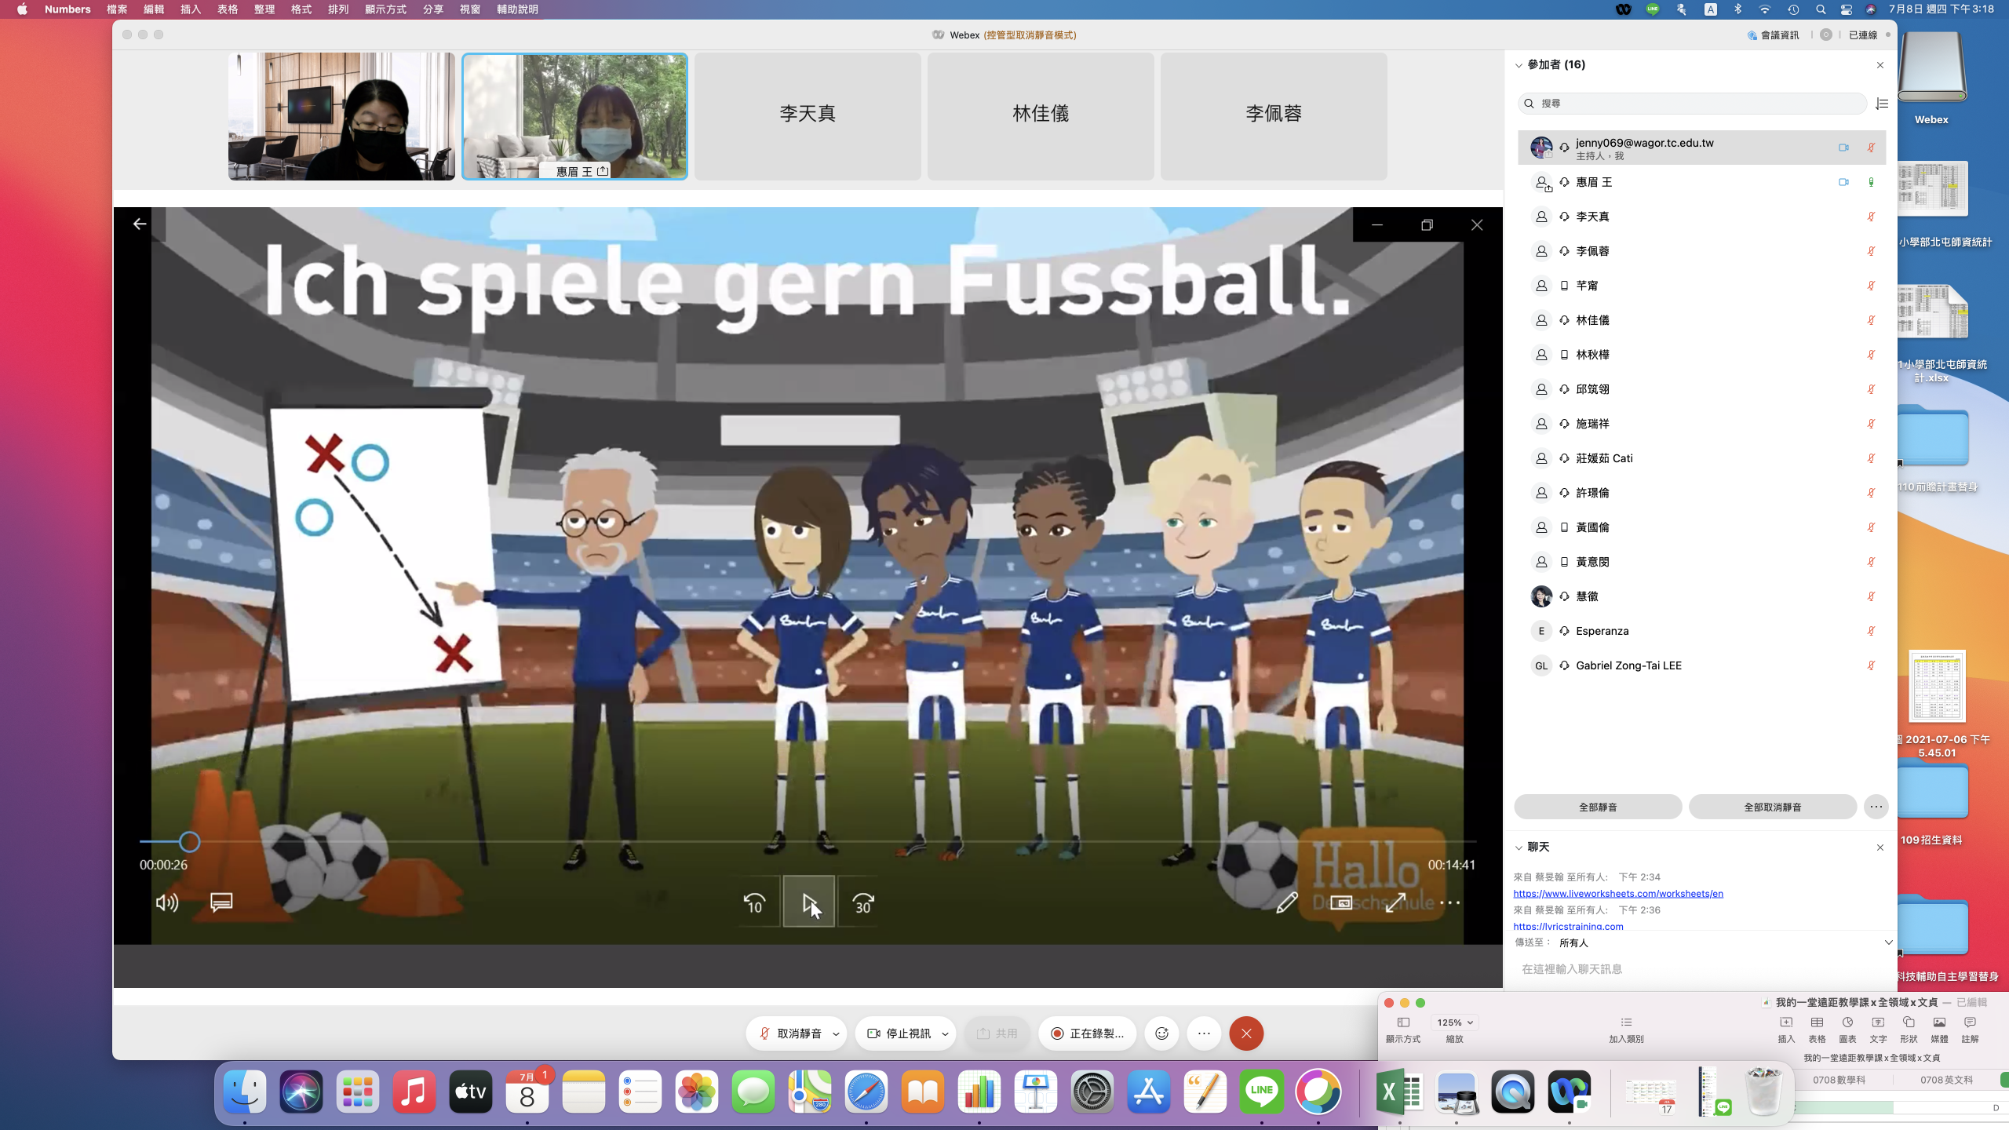This screenshot has width=2009, height=1130.
Task: Expand dropdown arrow next to 停止視訊
Action: [946, 1034]
